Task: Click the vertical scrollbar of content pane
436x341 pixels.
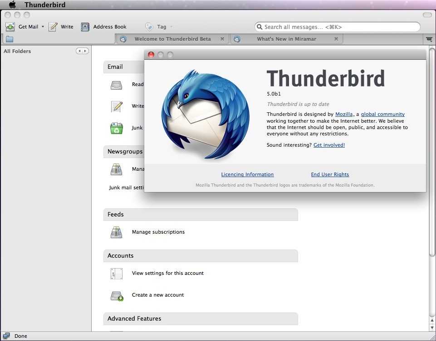Action: point(432,152)
